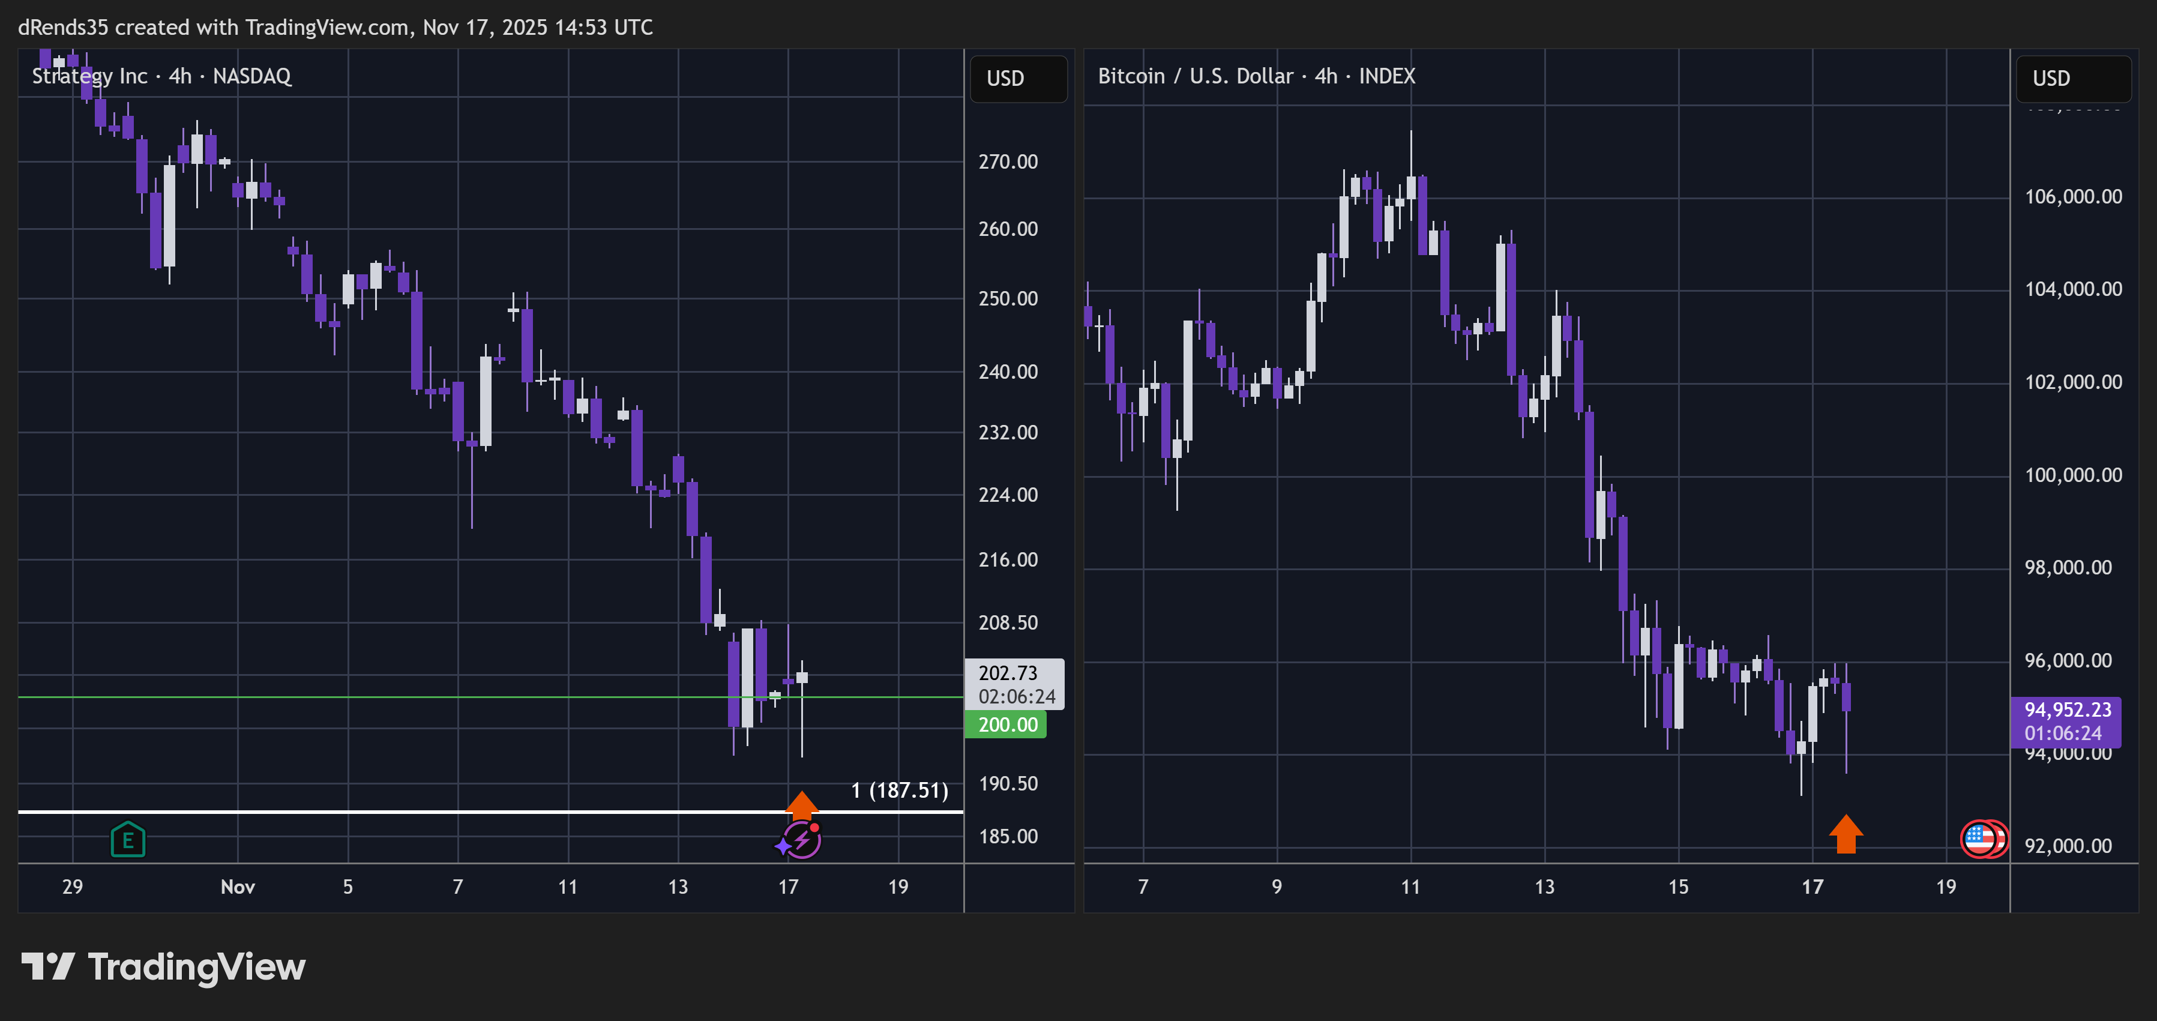Click the green 200.00 price line label

click(1006, 724)
